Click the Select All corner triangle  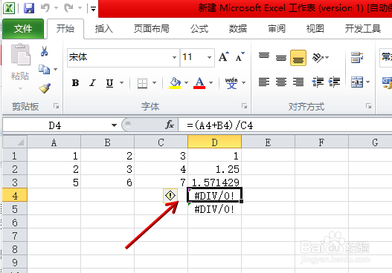tap(21, 142)
